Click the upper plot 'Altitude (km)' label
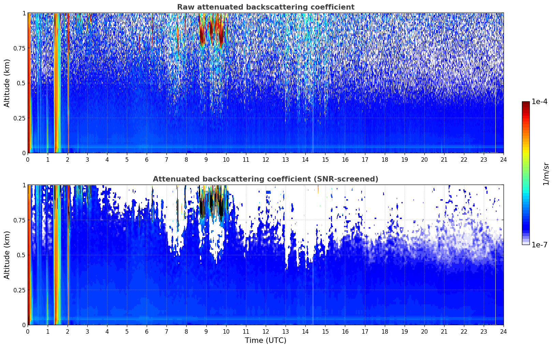The width and height of the screenshot is (553, 348). [7, 83]
